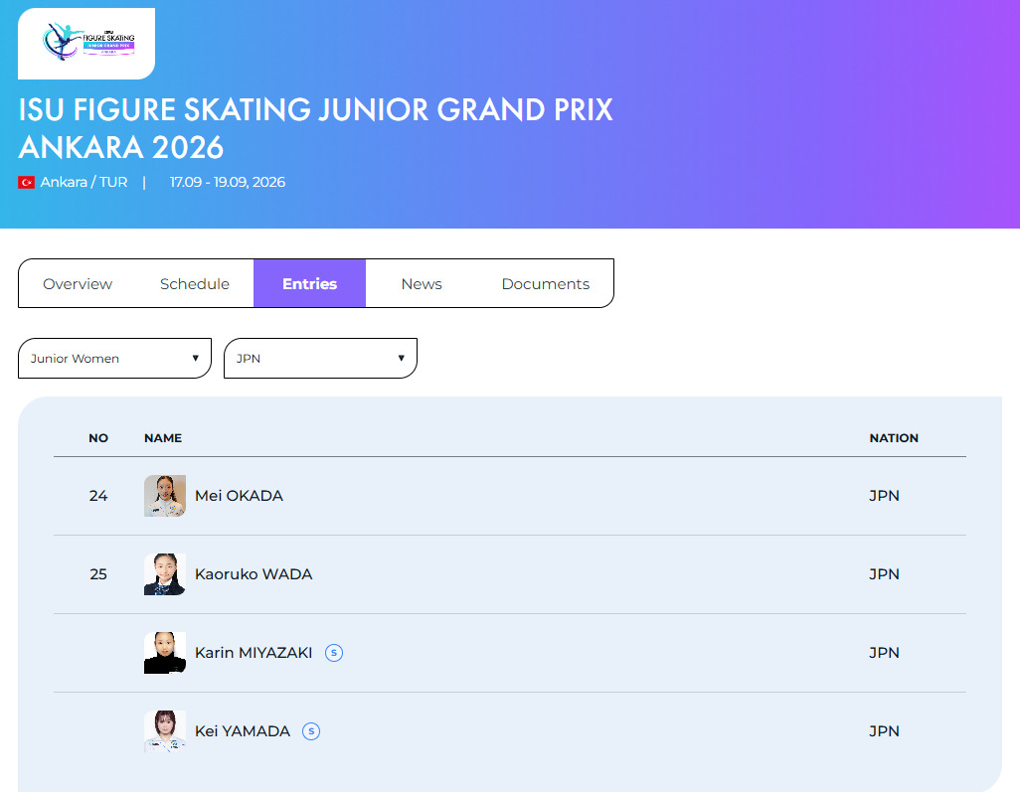Expand the JPN nation filter dropdown
Viewport: 1020px width, 792px height.
(x=320, y=359)
